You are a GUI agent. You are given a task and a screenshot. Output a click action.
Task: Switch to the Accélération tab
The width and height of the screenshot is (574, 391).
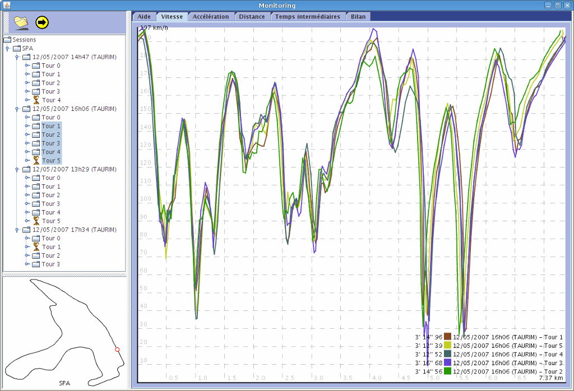tap(210, 17)
